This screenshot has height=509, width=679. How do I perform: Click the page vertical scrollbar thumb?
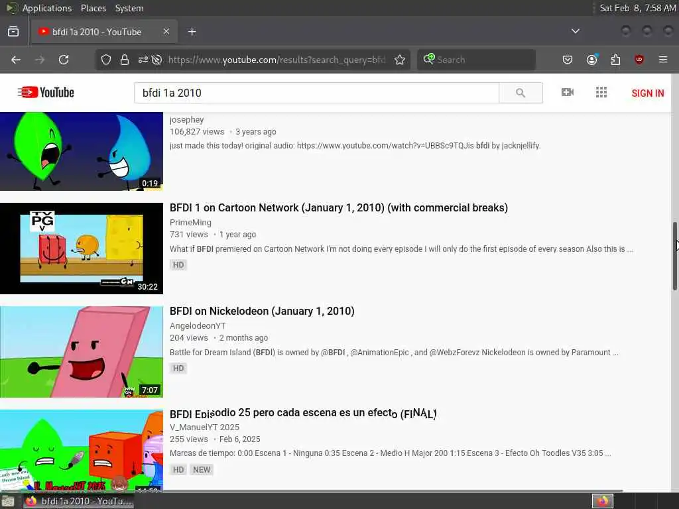coord(674,256)
